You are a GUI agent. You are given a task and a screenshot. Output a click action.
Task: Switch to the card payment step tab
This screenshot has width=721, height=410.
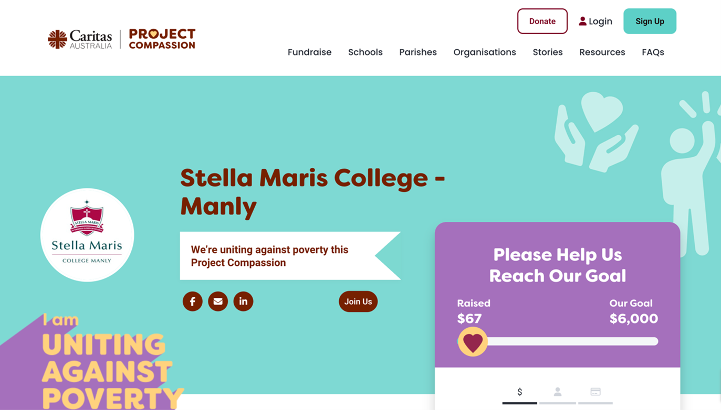(x=595, y=392)
